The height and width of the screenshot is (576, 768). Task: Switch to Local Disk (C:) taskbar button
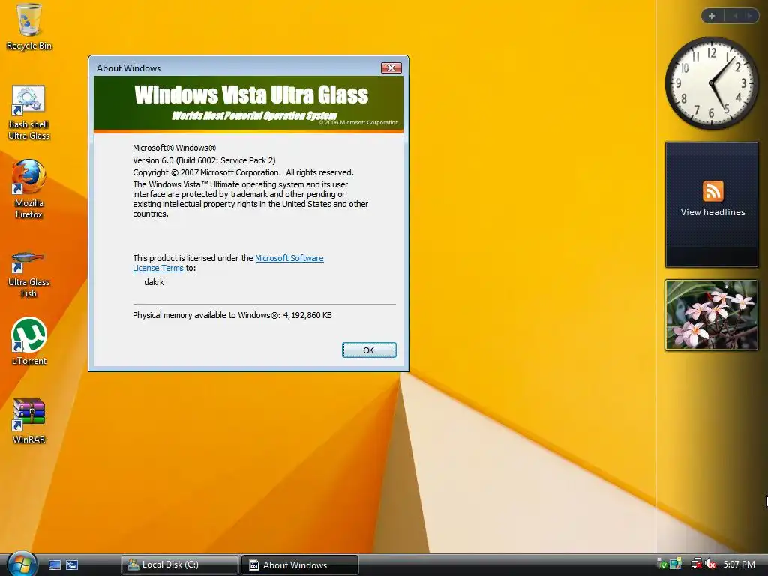click(x=179, y=565)
